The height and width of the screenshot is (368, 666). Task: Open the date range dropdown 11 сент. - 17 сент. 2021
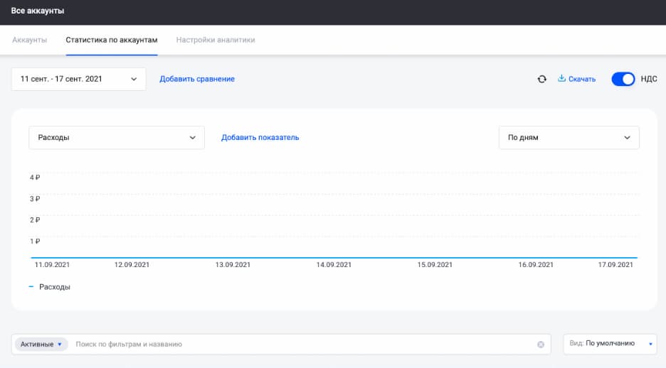tap(78, 79)
